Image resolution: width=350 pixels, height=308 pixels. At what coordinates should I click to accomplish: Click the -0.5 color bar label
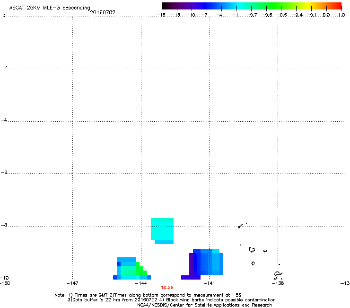(282, 15)
